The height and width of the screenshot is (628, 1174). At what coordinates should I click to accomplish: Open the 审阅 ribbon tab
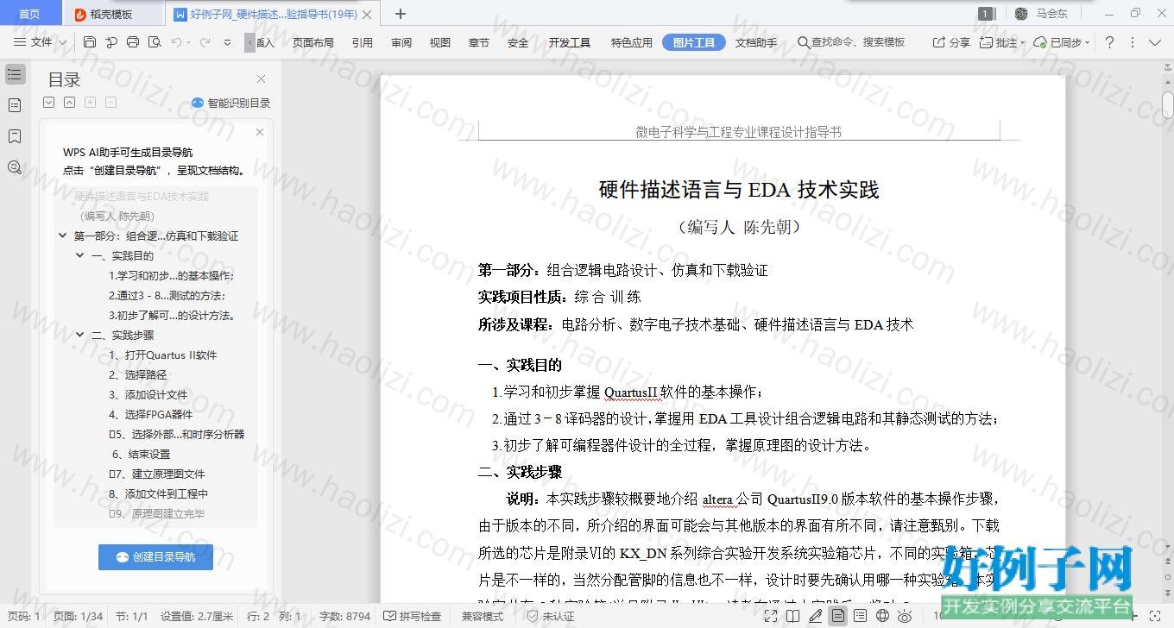tap(401, 42)
